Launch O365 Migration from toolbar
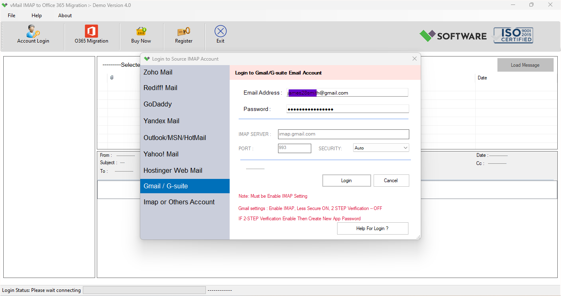The width and height of the screenshot is (561, 296). pyautogui.click(x=91, y=34)
